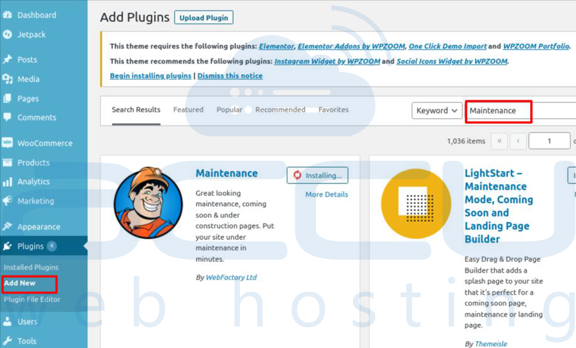Viewport: 576px width, 348px height.
Task: Click the Comments bubble icon
Action: tap(8, 117)
